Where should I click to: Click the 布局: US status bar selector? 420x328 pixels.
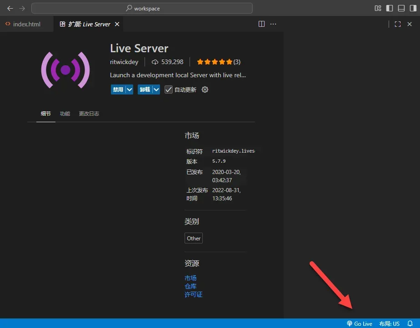point(389,323)
